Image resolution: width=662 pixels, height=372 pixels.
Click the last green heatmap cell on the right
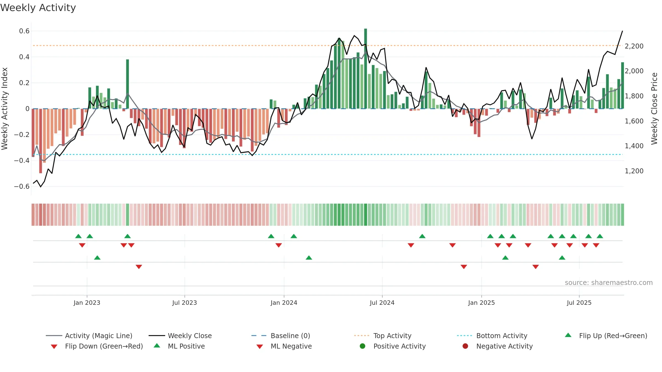[x=623, y=215]
